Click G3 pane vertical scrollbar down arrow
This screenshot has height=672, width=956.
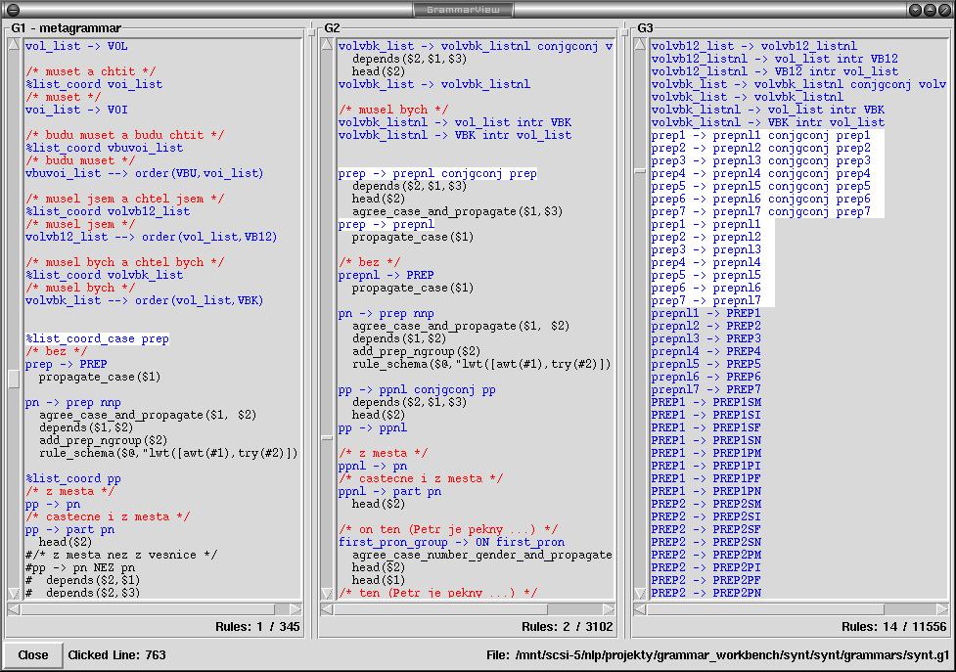pyautogui.click(x=640, y=593)
